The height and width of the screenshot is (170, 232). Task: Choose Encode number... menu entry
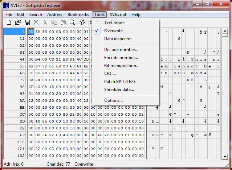[x=126, y=58]
